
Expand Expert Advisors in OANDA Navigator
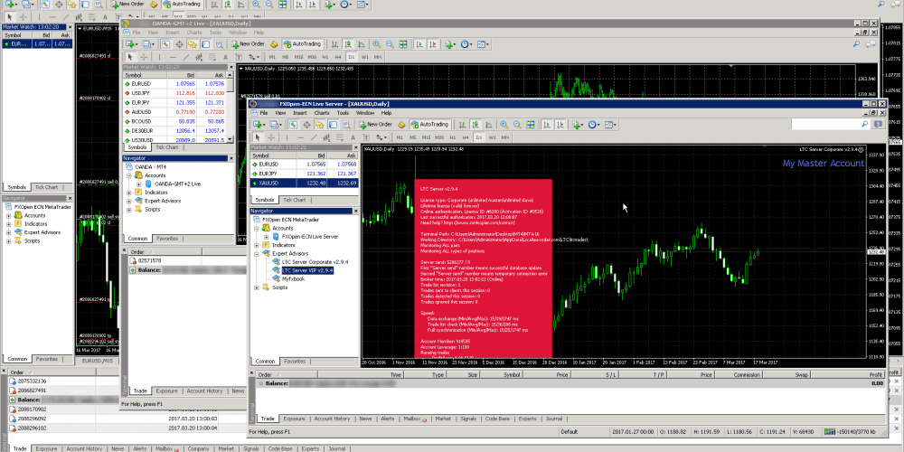129,201
